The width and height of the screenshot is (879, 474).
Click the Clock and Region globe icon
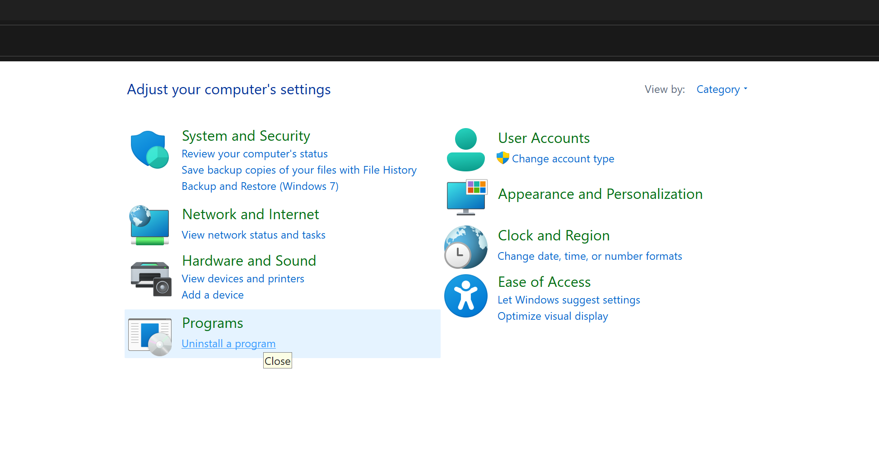pyautogui.click(x=465, y=247)
